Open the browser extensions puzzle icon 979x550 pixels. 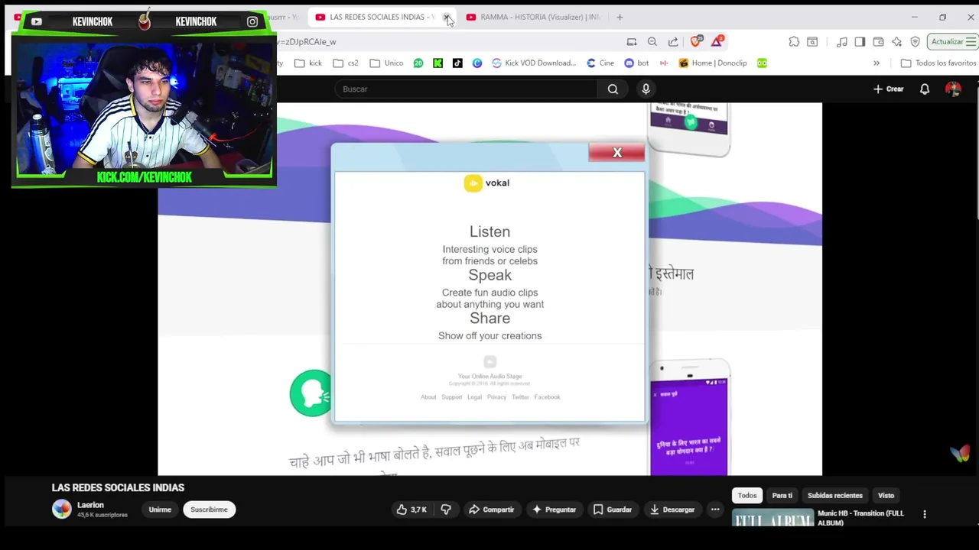pyautogui.click(x=794, y=42)
